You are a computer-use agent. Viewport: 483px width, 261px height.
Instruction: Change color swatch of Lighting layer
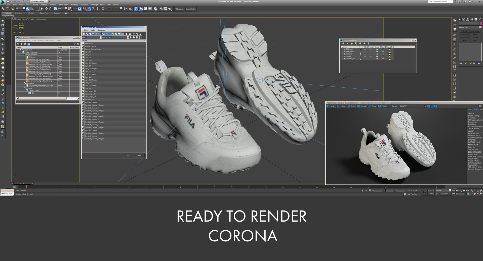click(x=383, y=56)
